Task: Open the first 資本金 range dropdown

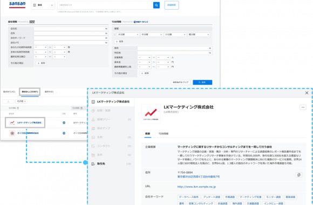Action: tap(144, 62)
